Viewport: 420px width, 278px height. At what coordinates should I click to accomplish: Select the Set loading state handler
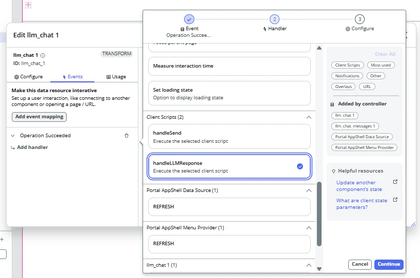point(229,93)
